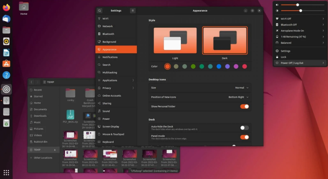Open the Wi-Fi settings panel
The image size is (328, 179).
[116, 18]
